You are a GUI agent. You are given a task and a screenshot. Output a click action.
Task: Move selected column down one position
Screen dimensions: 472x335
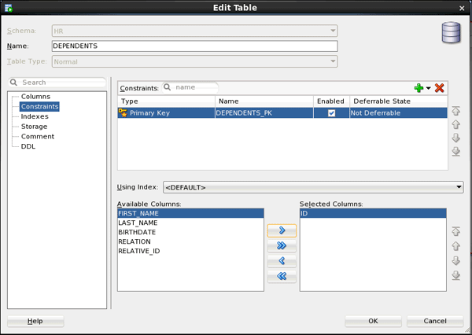coord(456,260)
